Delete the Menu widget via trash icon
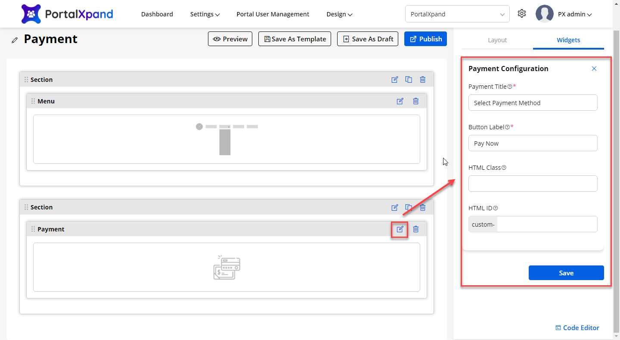 click(x=415, y=101)
